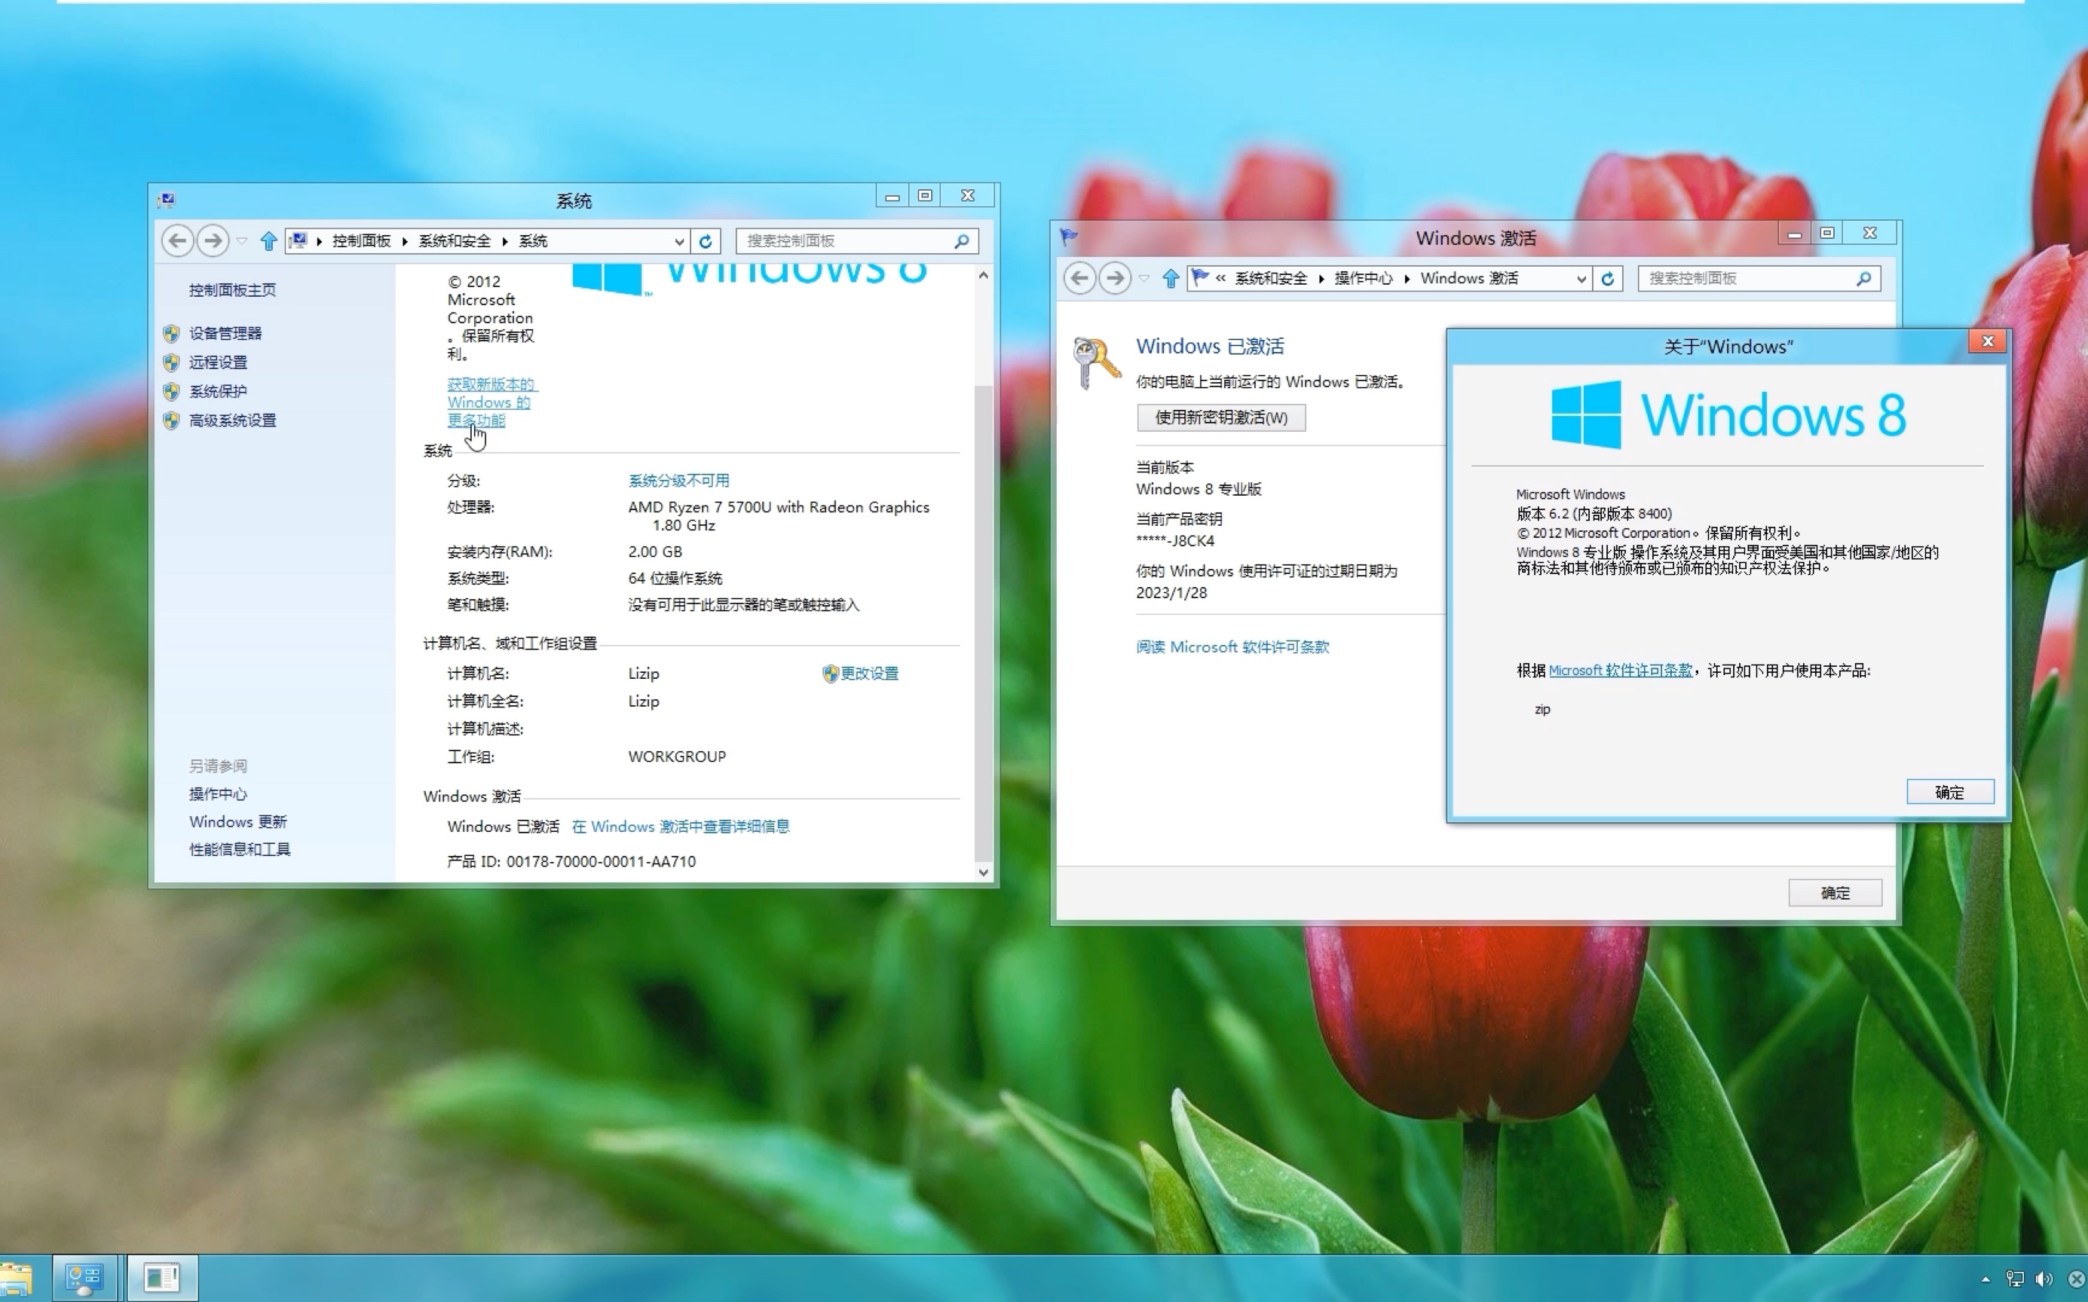
Task: Click the Windows 8 logo in the About dialog
Action: (x=1728, y=415)
